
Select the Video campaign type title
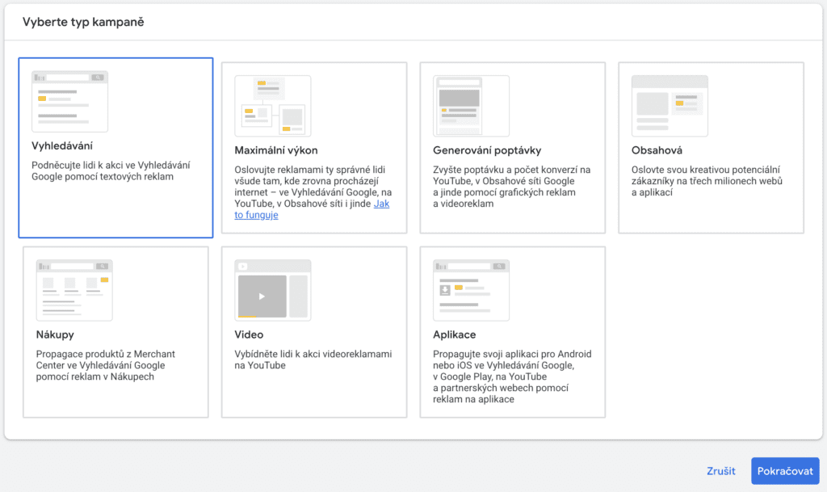point(249,334)
